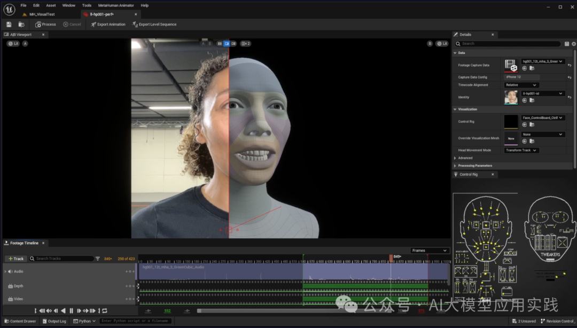Toggle the Lit view mode for viewport A
The width and height of the screenshot is (577, 328).
(13, 43)
